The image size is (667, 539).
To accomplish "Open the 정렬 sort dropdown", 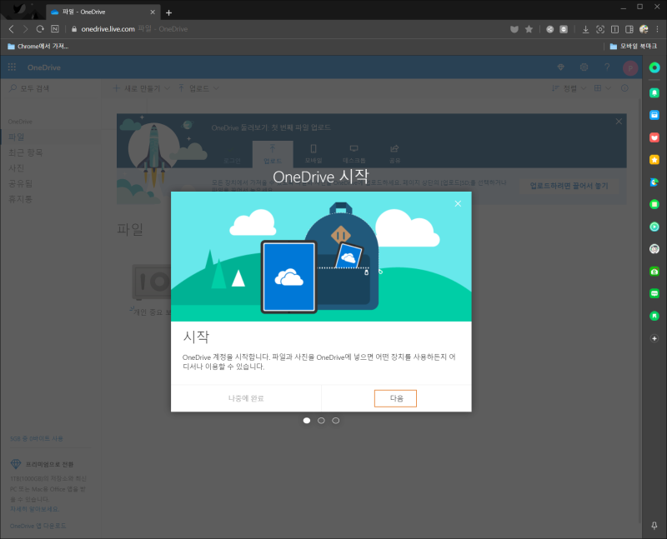I will click(x=569, y=88).
